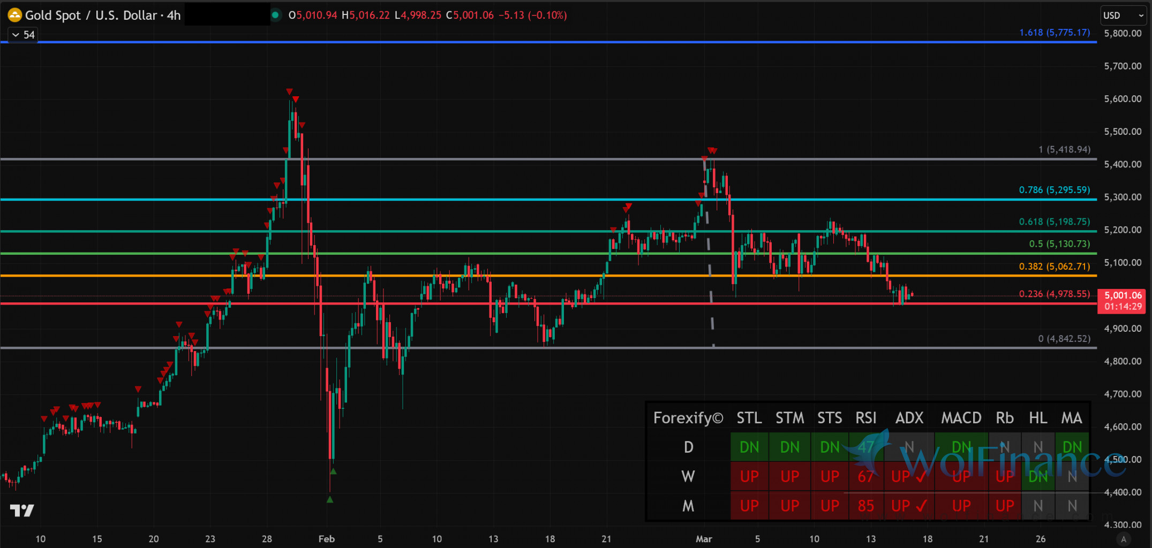This screenshot has height=548, width=1152.
Task: Click the 5,800.00 price scale label
Action: 1123,33
